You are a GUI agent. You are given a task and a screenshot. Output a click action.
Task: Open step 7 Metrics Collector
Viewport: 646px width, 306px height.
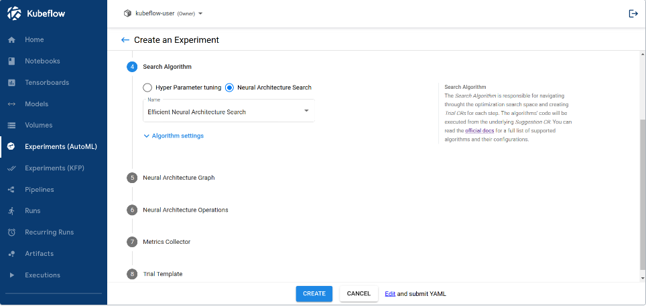pyautogui.click(x=166, y=242)
